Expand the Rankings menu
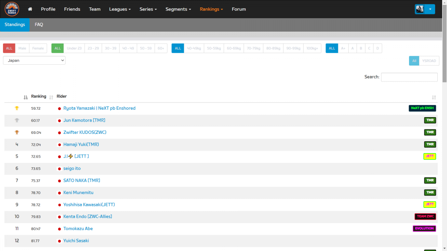447x251 pixels. point(211,9)
